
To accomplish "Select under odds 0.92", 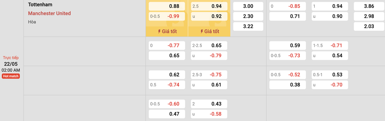I will point(209,16).
